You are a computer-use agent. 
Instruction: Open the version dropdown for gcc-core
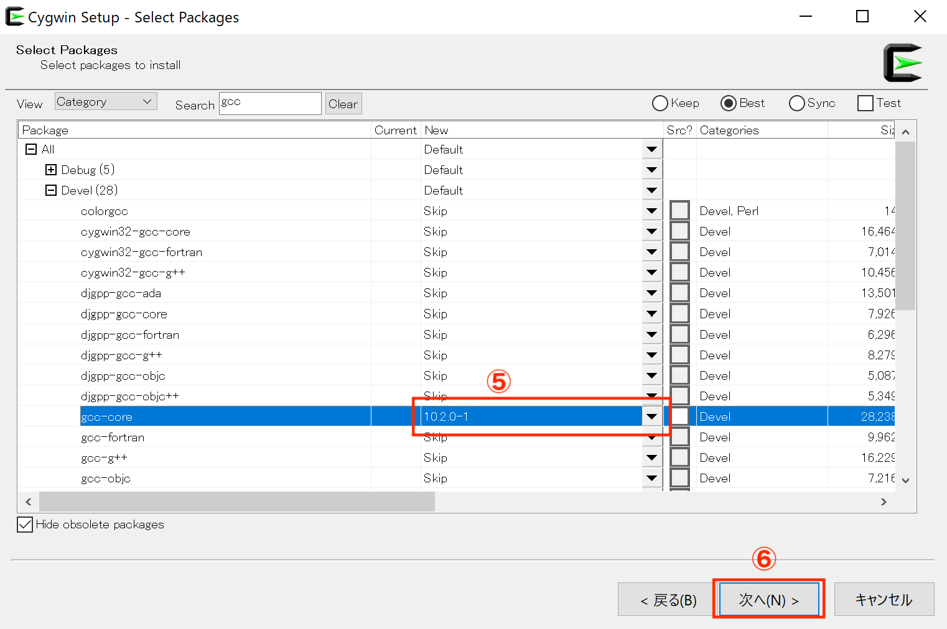pyautogui.click(x=651, y=416)
